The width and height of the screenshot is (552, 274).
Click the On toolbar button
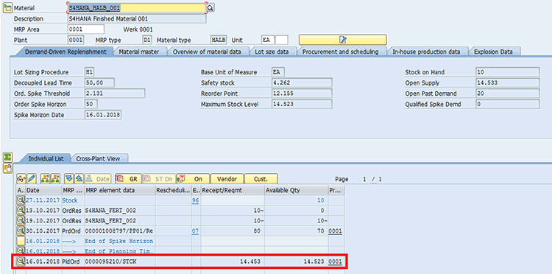pyautogui.click(x=193, y=178)
